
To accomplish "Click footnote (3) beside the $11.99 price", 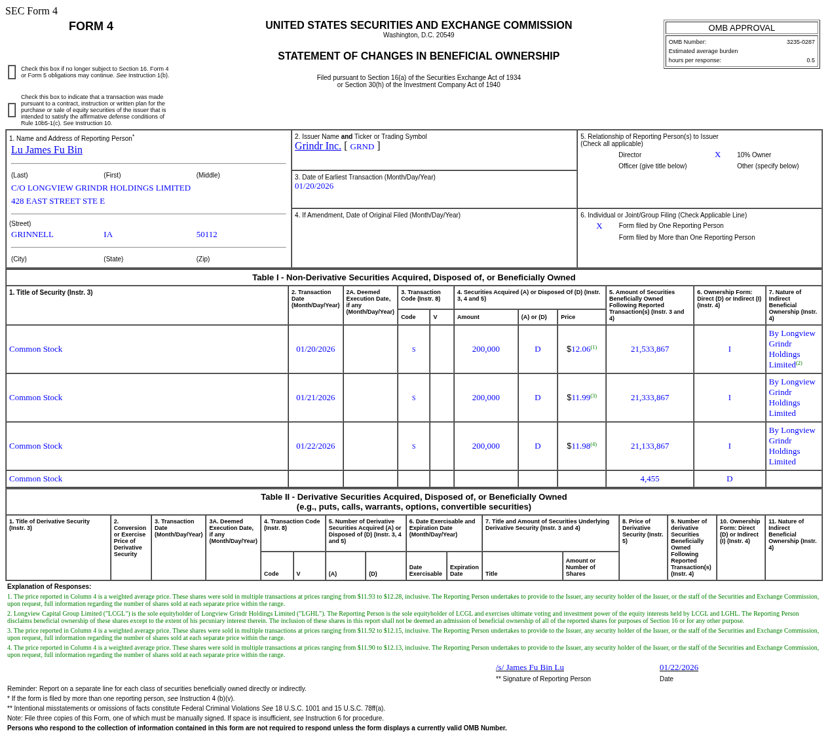I will 593,396.
